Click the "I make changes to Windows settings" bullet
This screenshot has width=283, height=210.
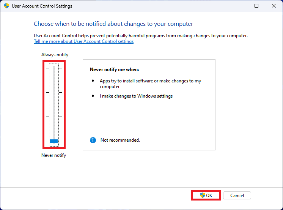(136, 96)
